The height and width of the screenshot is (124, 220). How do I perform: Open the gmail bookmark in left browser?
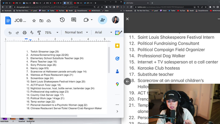point(34,11)
